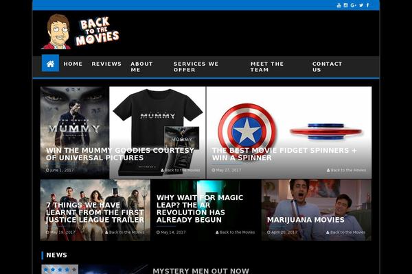Screen dimensions: 412x274
Task: Click the author link on Magic Leap post
Action: 235,232
